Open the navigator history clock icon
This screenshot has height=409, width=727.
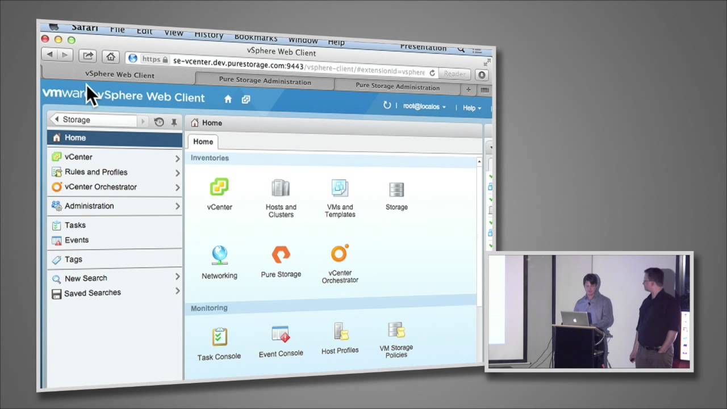pos(159,122)
